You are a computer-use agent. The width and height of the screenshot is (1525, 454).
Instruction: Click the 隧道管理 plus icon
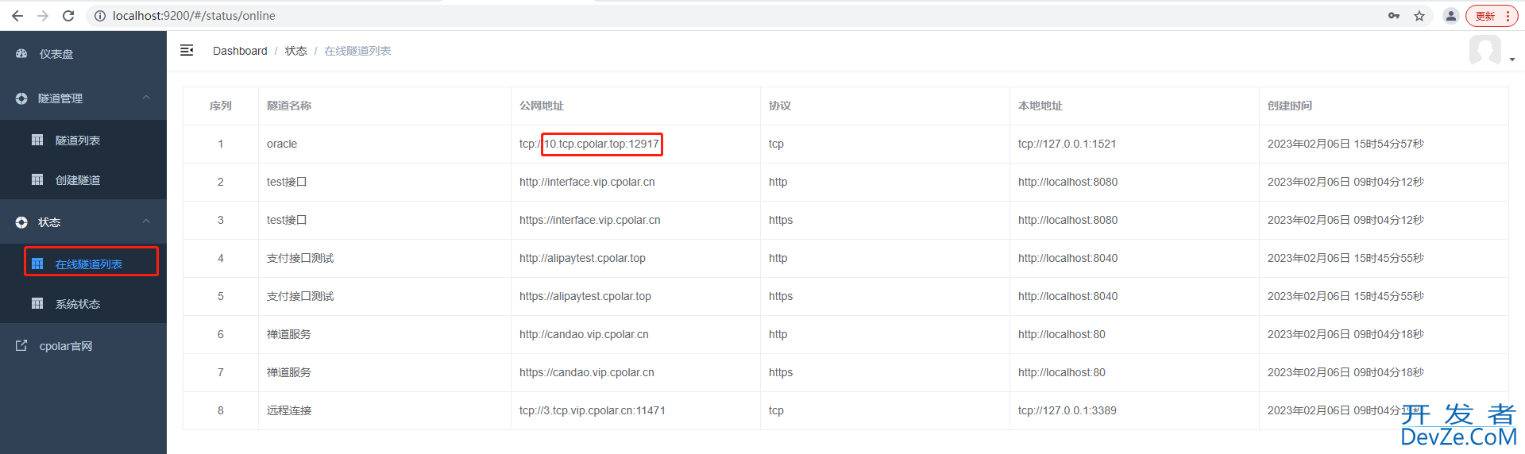(21, 98)
